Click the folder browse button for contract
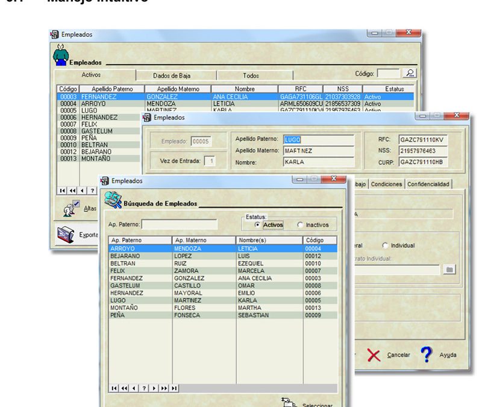 (x=448, y=270)
